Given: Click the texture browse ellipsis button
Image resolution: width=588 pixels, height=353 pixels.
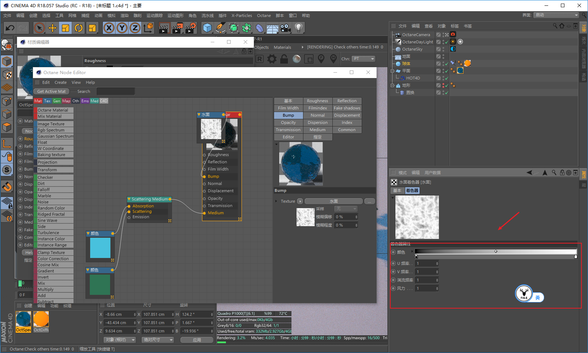Looking at the screenshot, I should coord(369,201).
